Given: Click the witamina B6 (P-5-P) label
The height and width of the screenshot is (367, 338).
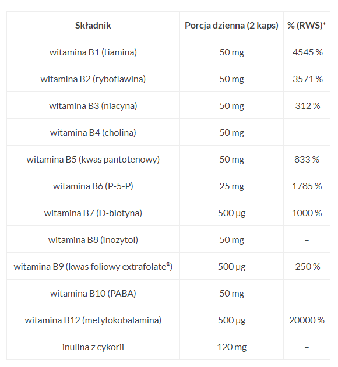Looking at the screenshot, I should 93,186.
